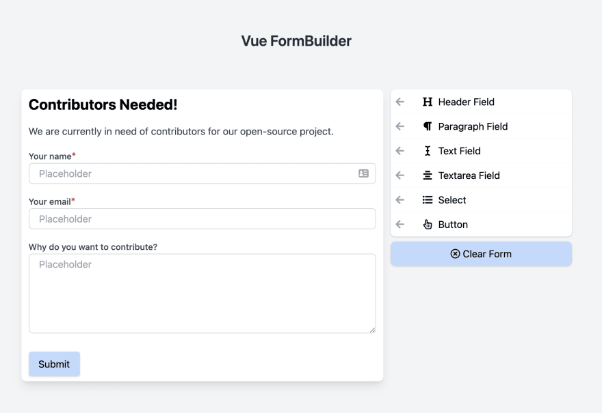
Task: Click into the contribute reason textarea
Action: coord(202,294)
